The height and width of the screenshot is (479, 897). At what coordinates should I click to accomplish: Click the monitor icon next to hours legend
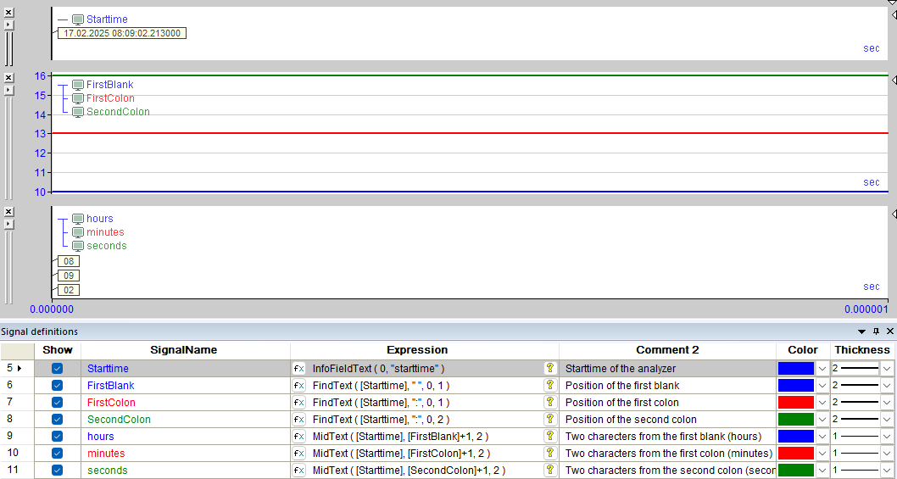[78, 220]
